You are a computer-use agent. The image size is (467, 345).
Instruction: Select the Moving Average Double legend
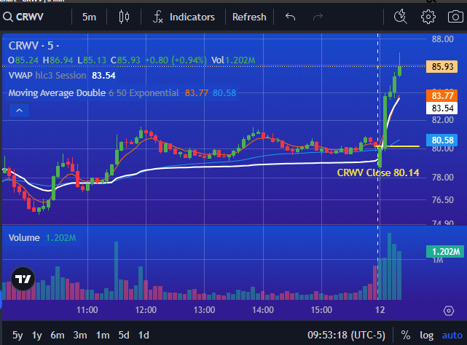[122, 93]
